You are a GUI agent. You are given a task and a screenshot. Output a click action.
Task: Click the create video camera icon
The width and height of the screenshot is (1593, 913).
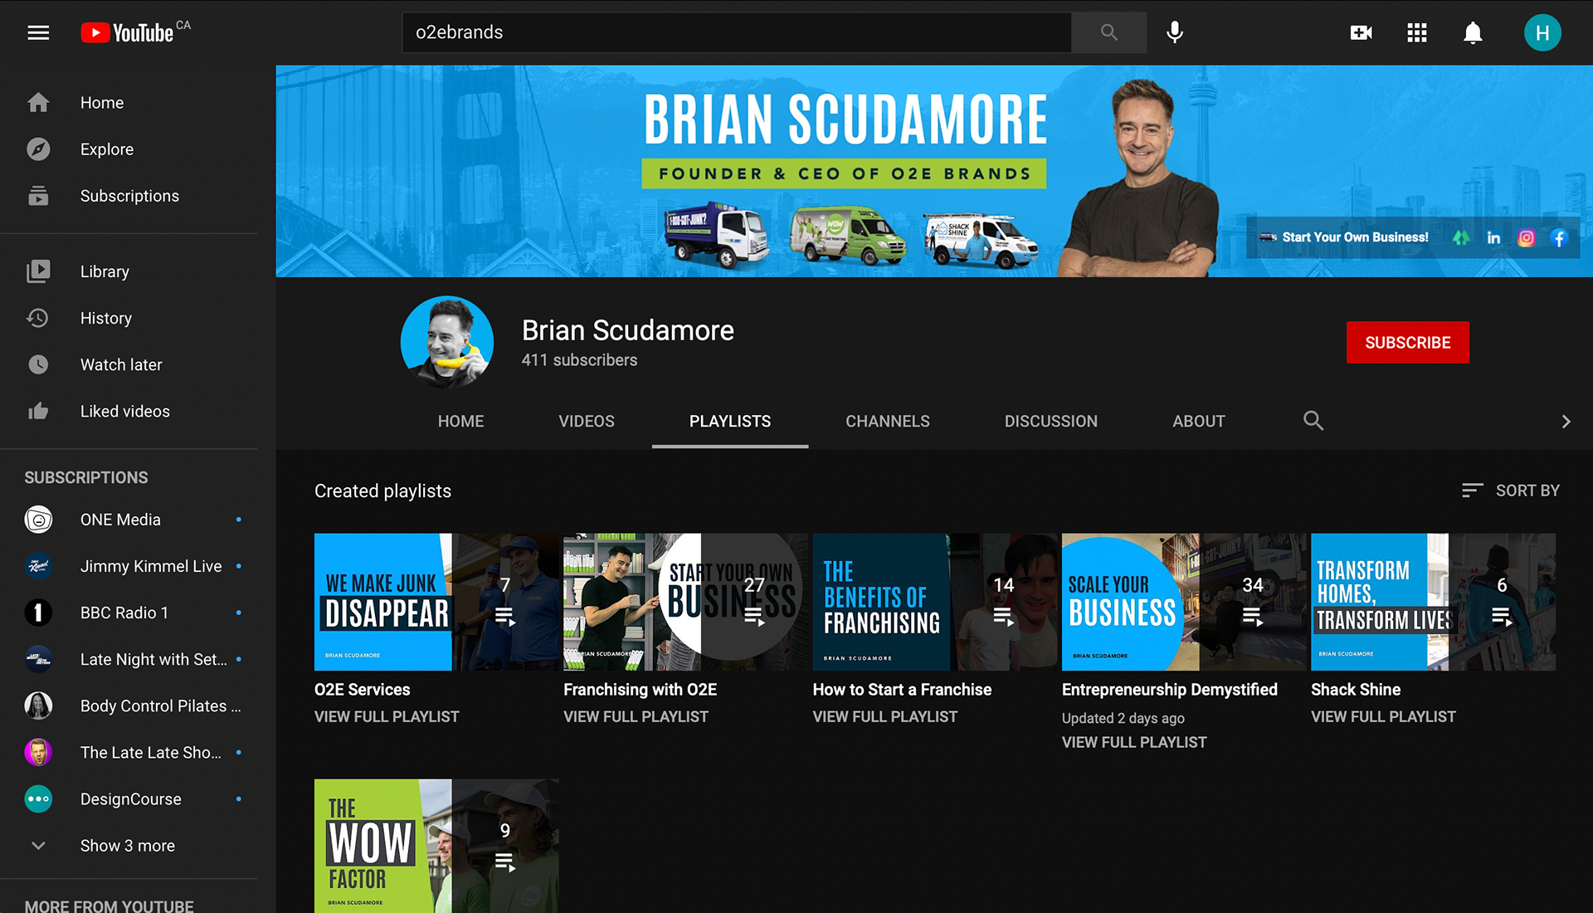click(1361, 32)
